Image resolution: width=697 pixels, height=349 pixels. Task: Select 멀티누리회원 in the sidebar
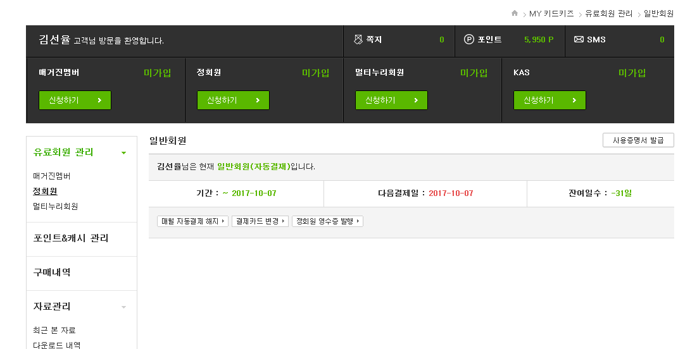point(56,207)
